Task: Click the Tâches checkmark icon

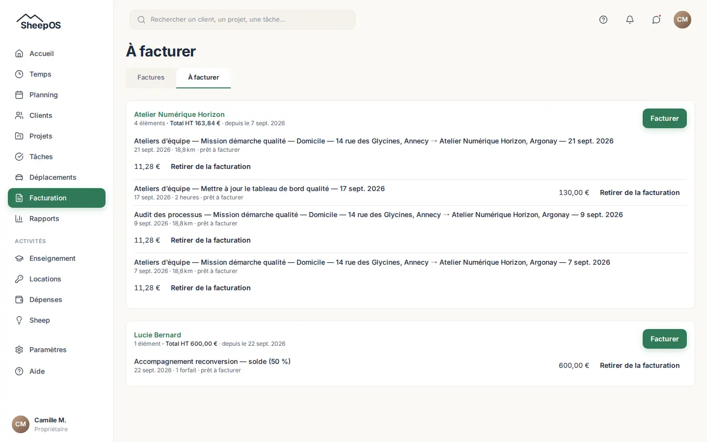Action: point(19,157)
